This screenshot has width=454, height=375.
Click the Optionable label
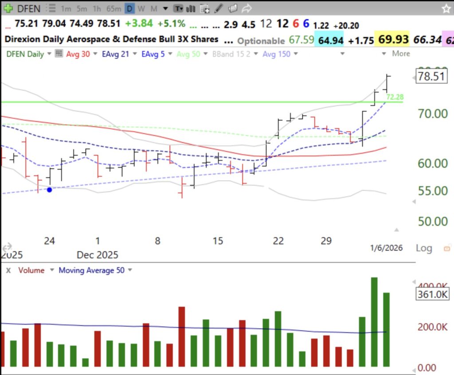pyautogui.click(x=261, y=41)
